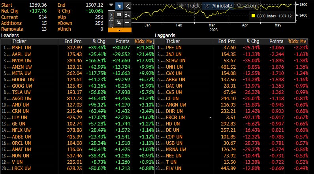Viewport: 314px width, 174px height.
Task: Sort Laggards table by % Chg header
Action: point(248,41)
